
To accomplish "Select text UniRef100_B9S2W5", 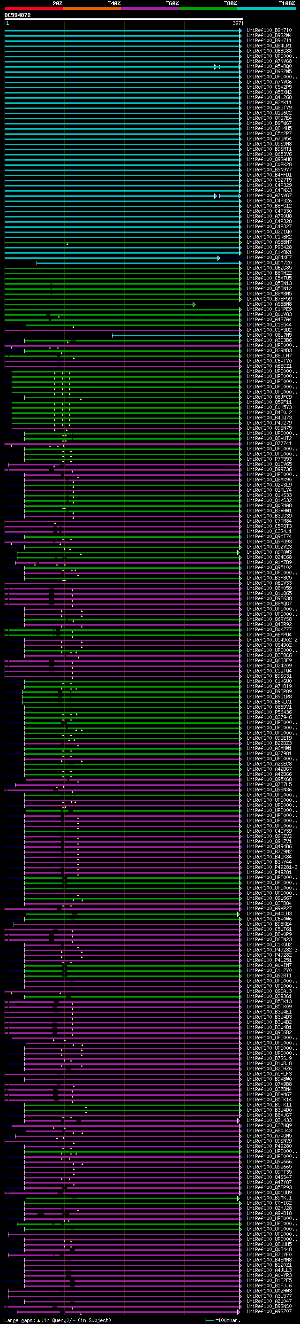I will point(269,71).
